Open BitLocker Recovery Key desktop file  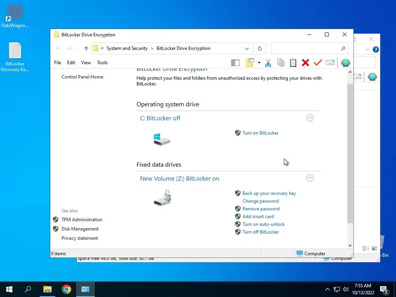coord(15,57)
